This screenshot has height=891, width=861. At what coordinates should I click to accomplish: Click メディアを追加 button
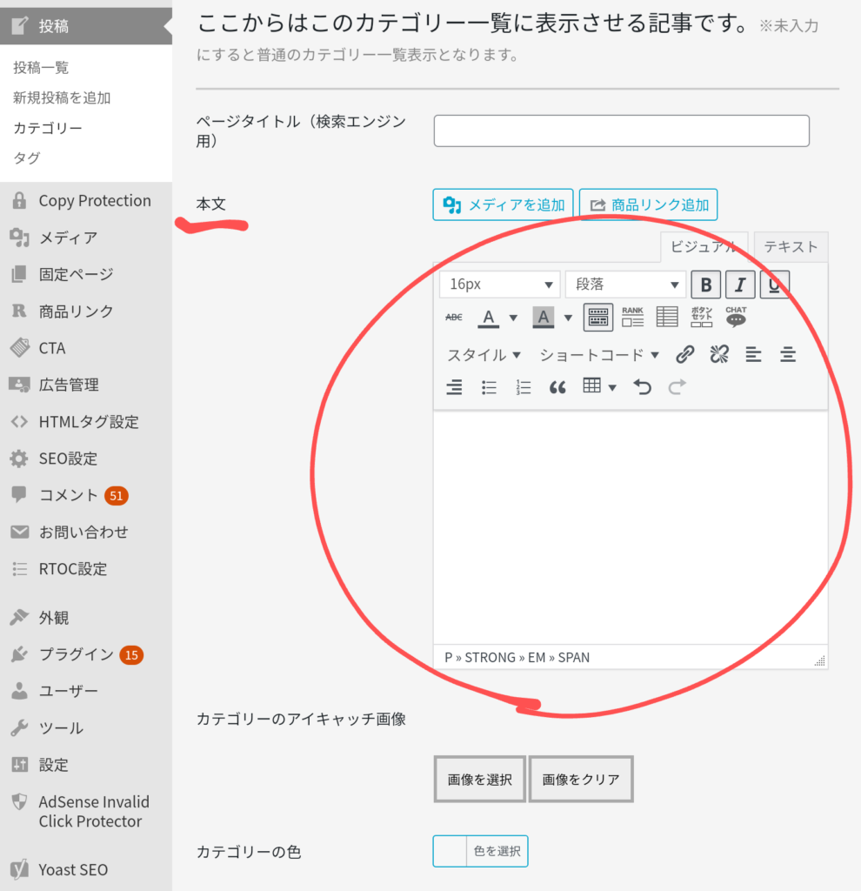tap(504, 204)
